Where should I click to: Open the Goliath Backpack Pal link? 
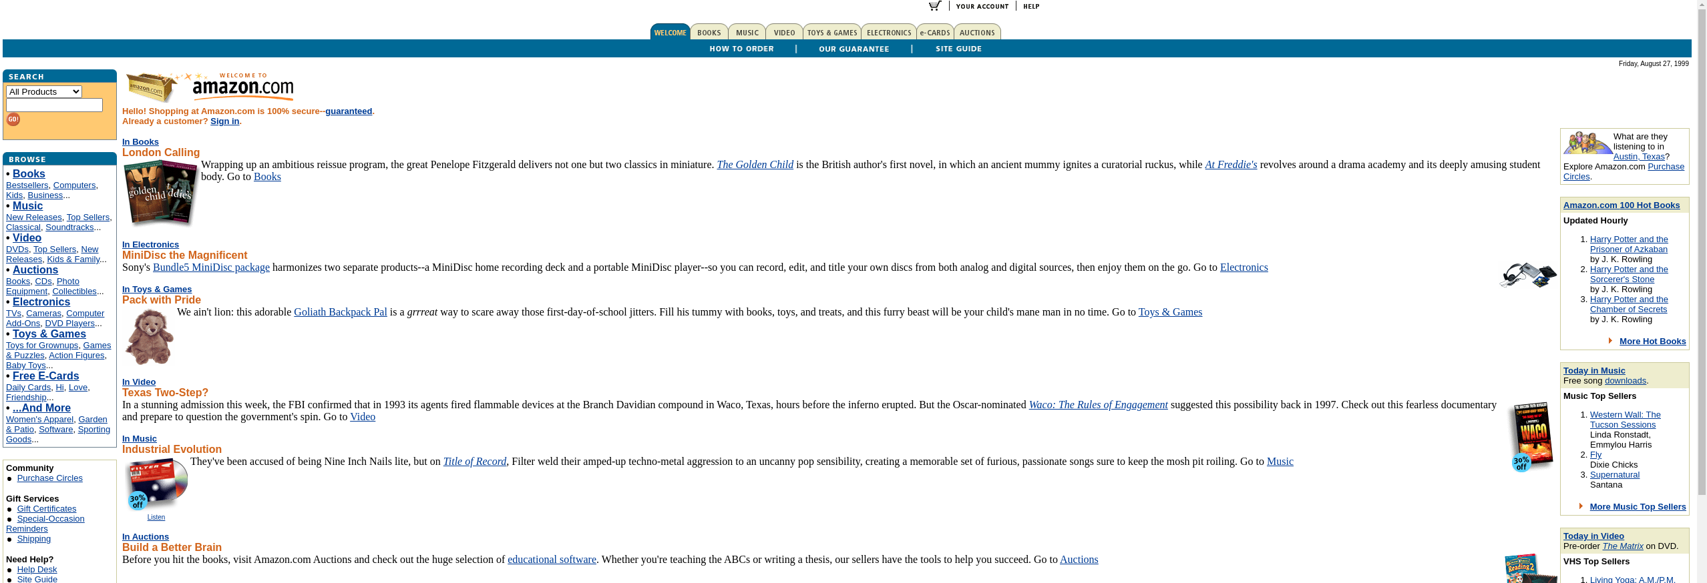point(341,312)
